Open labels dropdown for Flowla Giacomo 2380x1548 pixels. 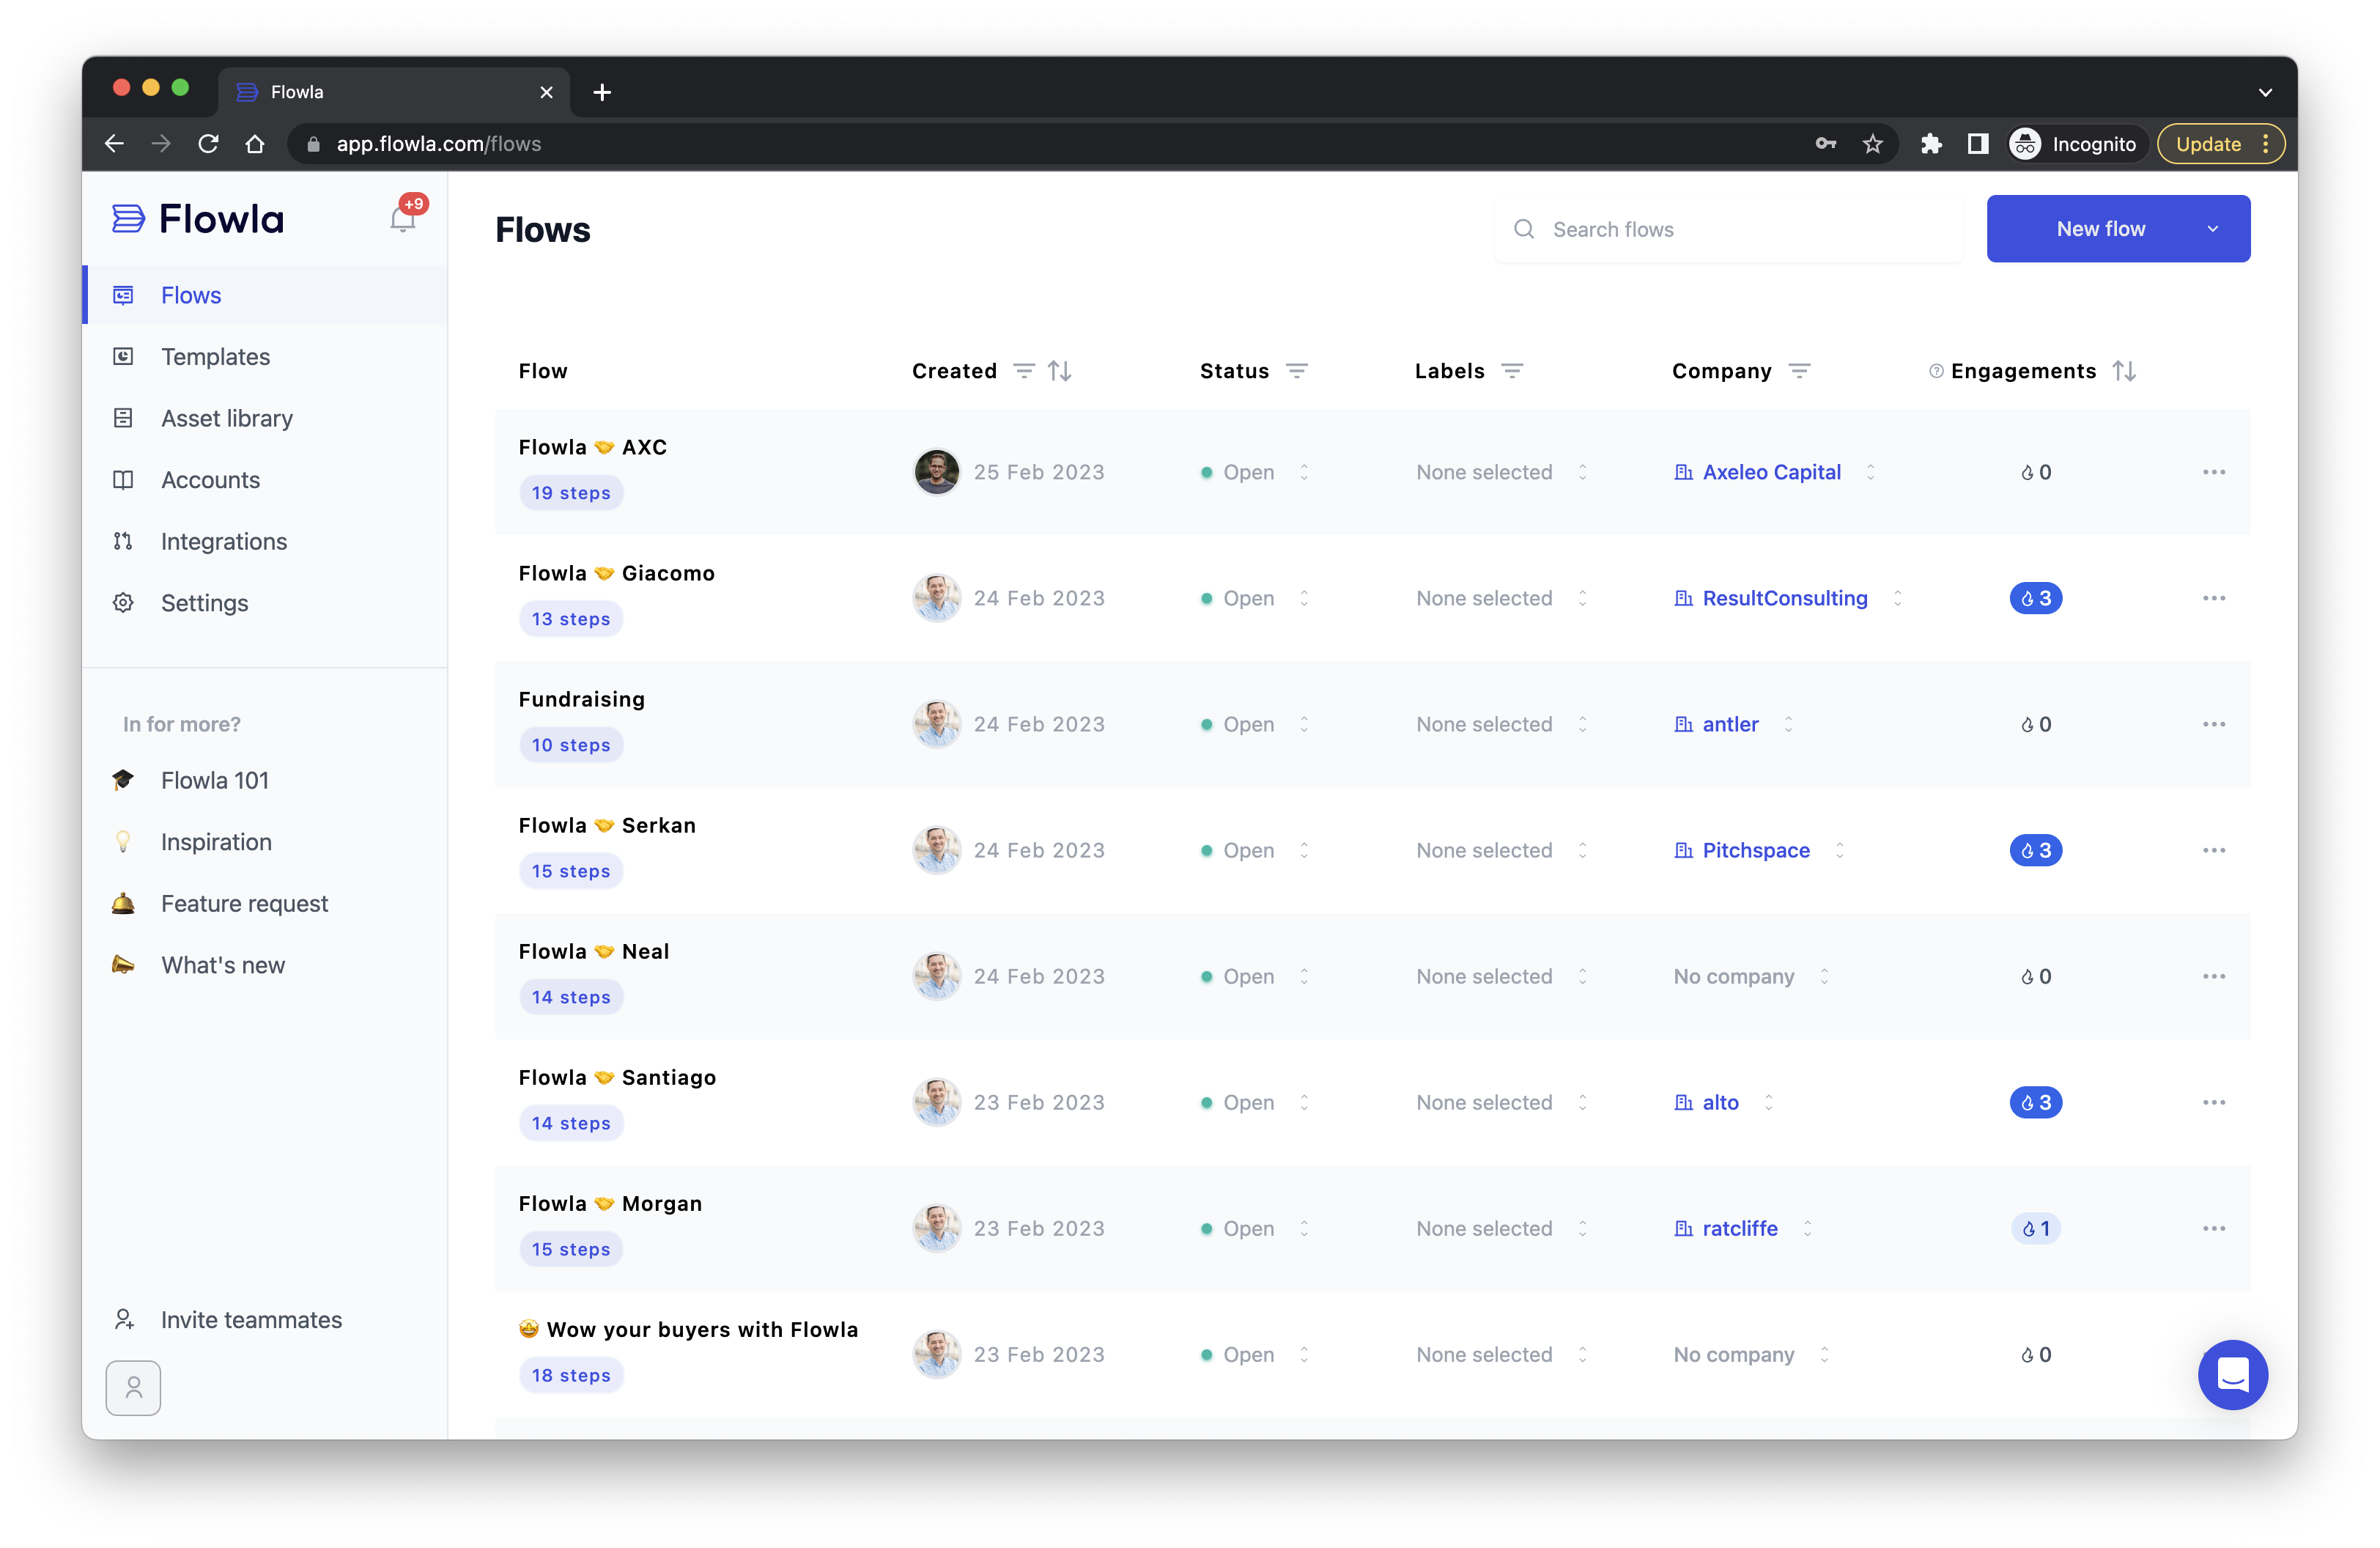tap(1582, 597)
